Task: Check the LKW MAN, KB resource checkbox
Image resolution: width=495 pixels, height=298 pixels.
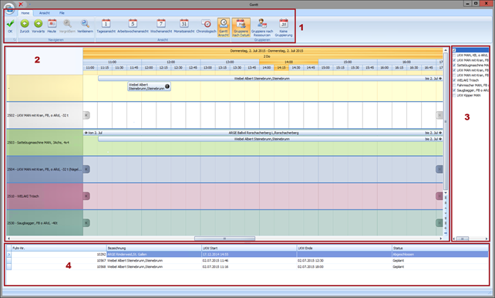Action: (454, 55)
